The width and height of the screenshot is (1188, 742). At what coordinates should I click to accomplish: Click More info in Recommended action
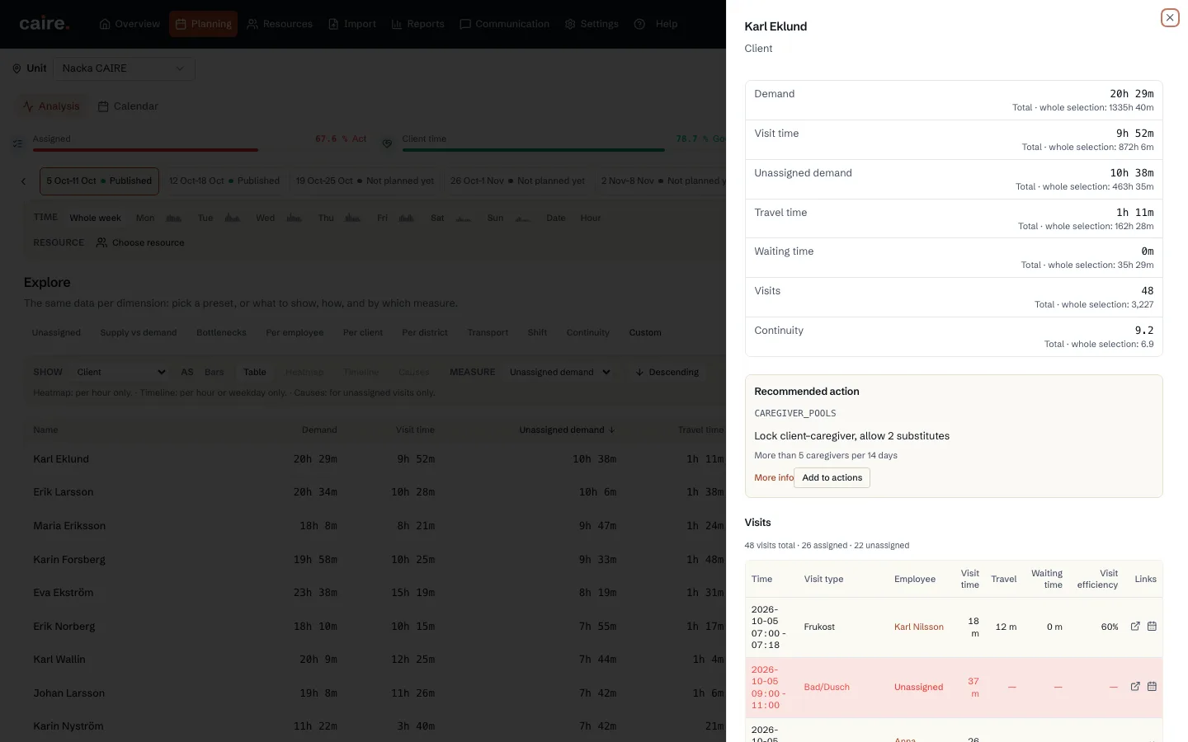pyautogui.click(x=774, y=477)
